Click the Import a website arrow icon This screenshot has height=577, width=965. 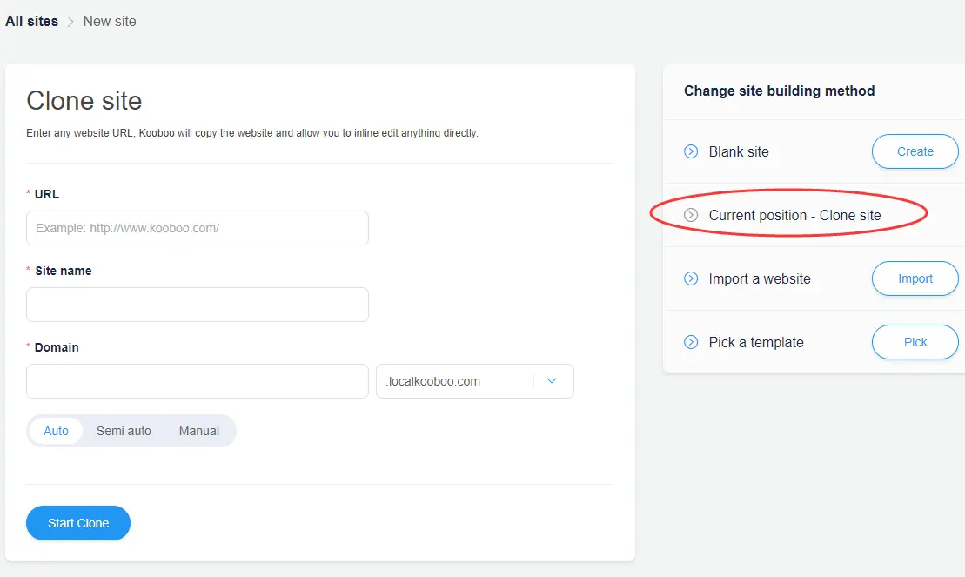pos(691,278)
